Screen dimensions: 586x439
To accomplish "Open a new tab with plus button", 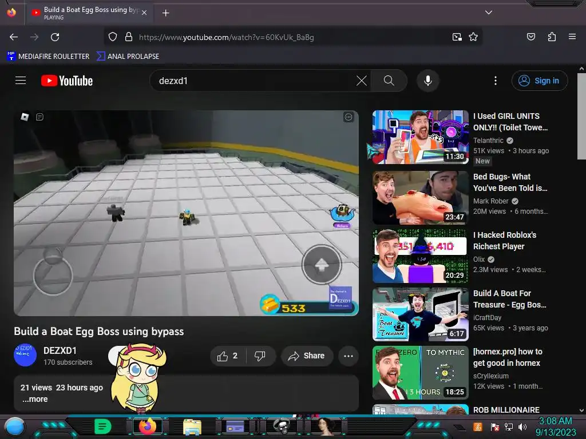I will tap(165, 13).
